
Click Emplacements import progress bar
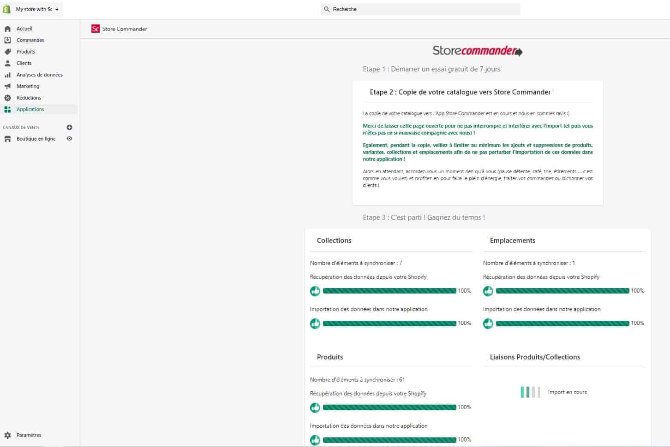point(562,323)
